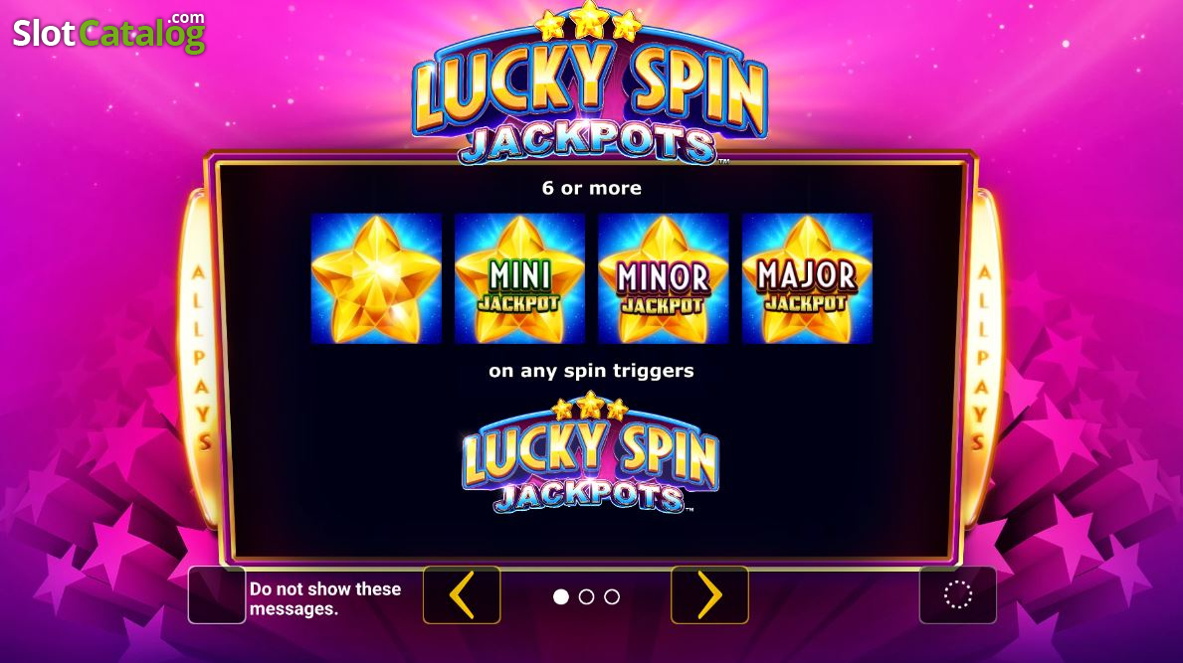Viewport: 1183px width, 663px height.
Task: Click the three gold stars above the title
Action: (x=588, y=21)
